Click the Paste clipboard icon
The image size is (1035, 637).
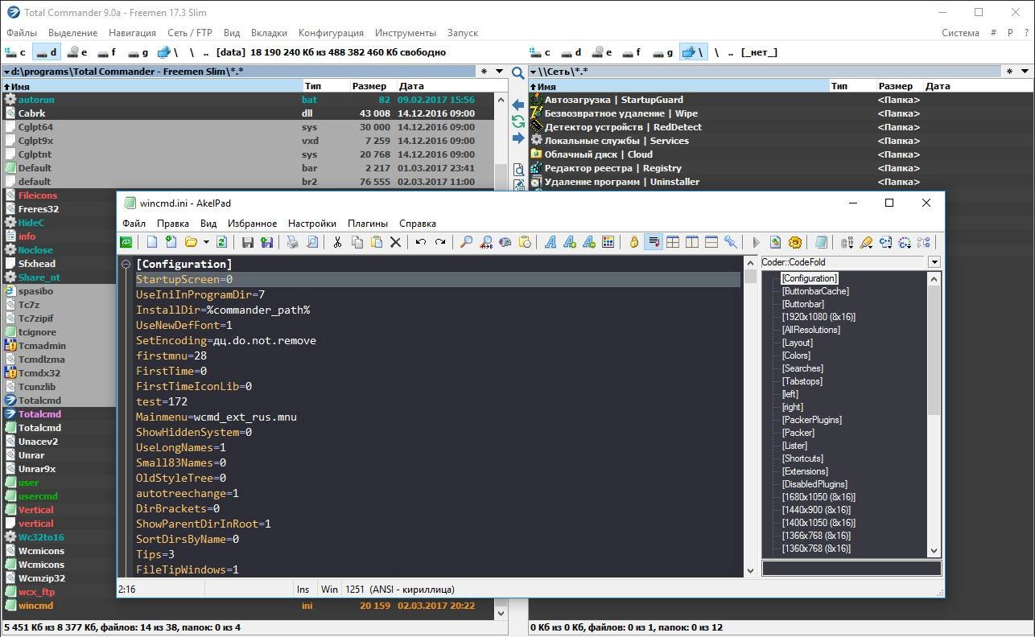tap(376, 242)
